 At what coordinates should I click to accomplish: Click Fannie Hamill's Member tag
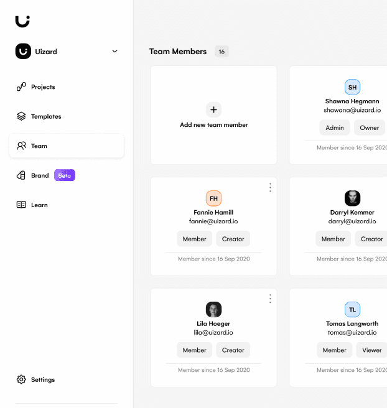[x=194, y=239]
